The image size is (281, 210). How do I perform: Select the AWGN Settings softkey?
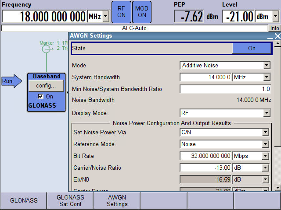[117, 200]
